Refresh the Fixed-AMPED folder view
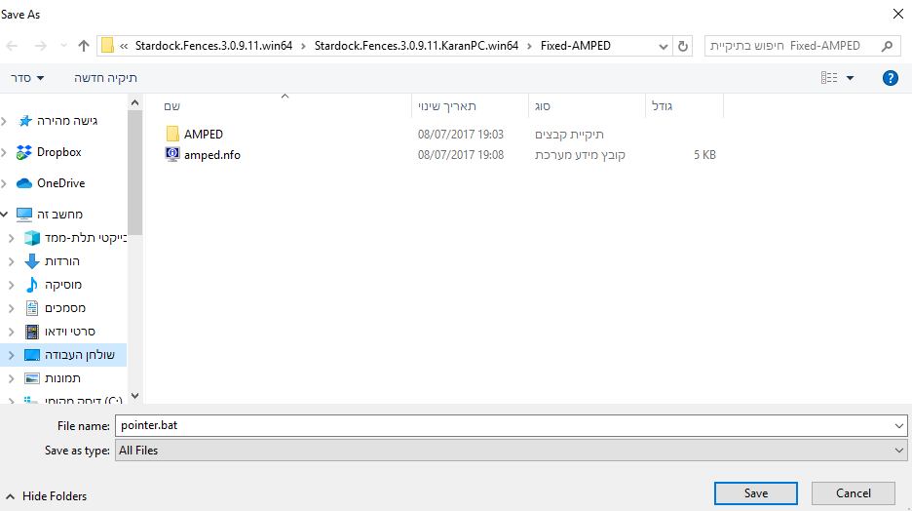The height and width of the screenshot is (511, 912). pyautogui.click(x=683, y=46)
